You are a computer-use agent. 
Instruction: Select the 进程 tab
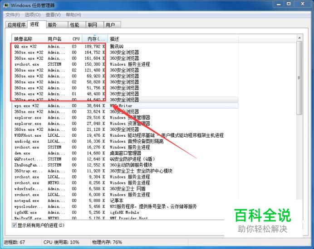(37, 24)
